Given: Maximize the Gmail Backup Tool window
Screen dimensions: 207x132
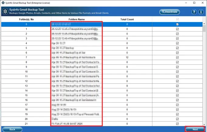Looking at the screenshot, I should [194, 3].
